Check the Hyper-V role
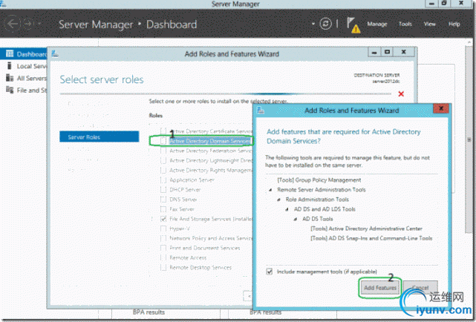 click(x=163, y=229)
